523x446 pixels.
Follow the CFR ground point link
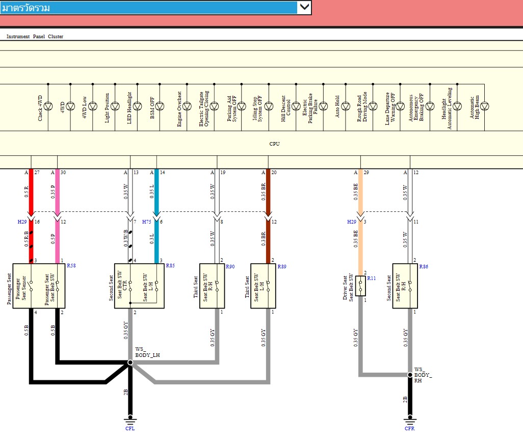(x=410, y=429)
